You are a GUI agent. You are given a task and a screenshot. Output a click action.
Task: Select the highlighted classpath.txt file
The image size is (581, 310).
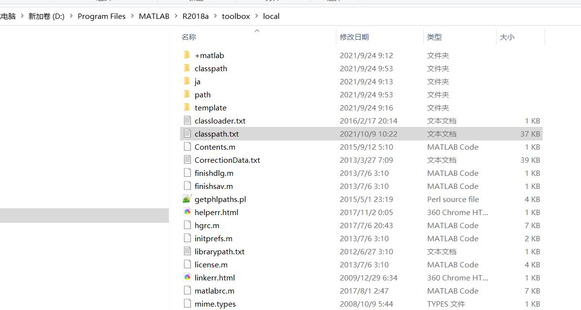point(216,134)
